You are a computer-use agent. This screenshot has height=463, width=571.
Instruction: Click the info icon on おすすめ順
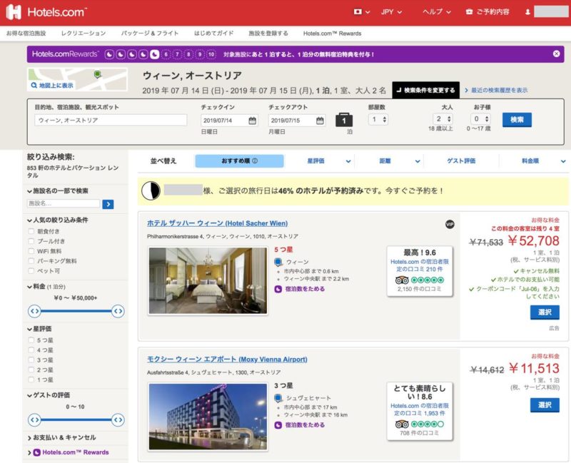(x=255, y=161)
